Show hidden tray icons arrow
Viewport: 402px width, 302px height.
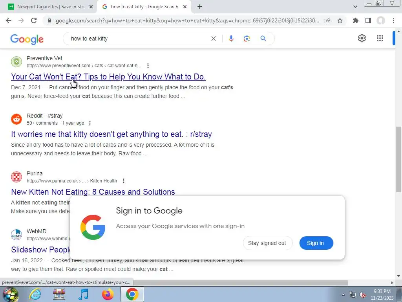pos(343,295)
